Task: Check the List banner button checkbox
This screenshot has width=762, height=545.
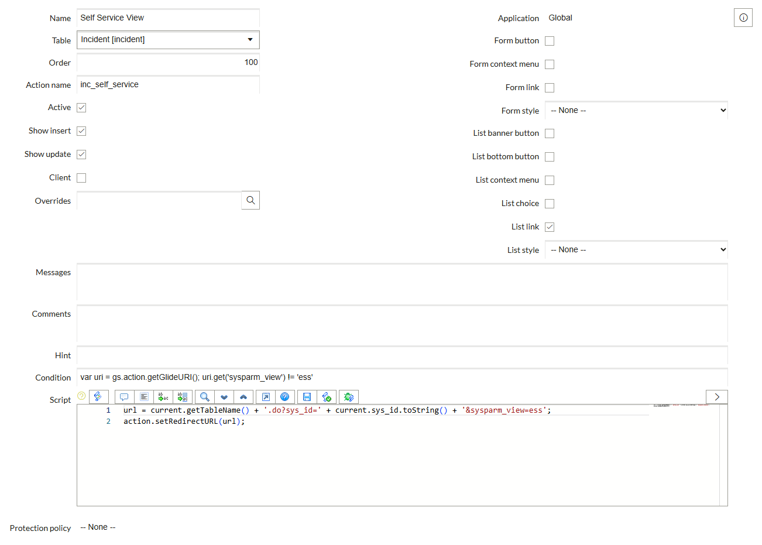Action: click(x=550, y=133)
